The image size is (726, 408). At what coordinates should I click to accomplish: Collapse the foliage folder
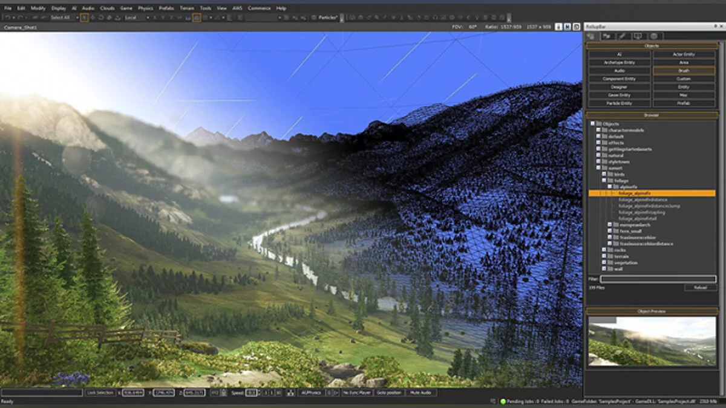click(604, 181)
